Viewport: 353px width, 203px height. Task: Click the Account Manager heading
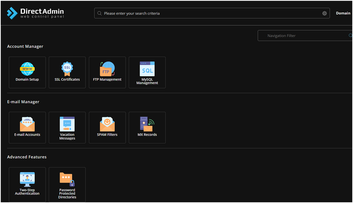point(25,46)
